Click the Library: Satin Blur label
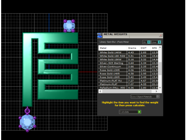The image size is (186, 140). (114, 42)
